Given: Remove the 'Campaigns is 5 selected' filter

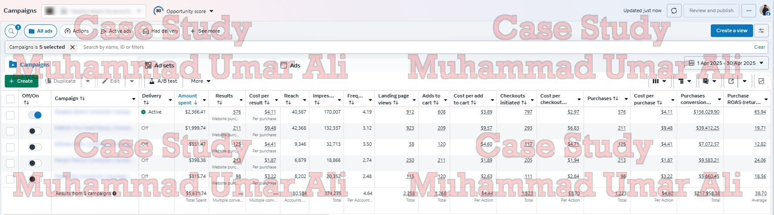Looking at the screenshot, I should pos(73,47).
